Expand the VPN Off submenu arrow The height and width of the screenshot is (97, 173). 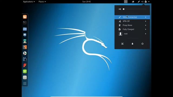pyautogui.click(x=146, y=21)
